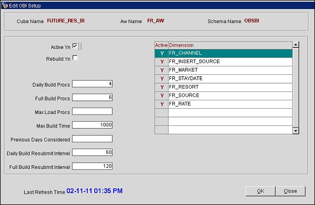The height and width of the screenshot is (205, 315).
Task: Click the Edit OBI Setup title icon
Action: (5, 5)
